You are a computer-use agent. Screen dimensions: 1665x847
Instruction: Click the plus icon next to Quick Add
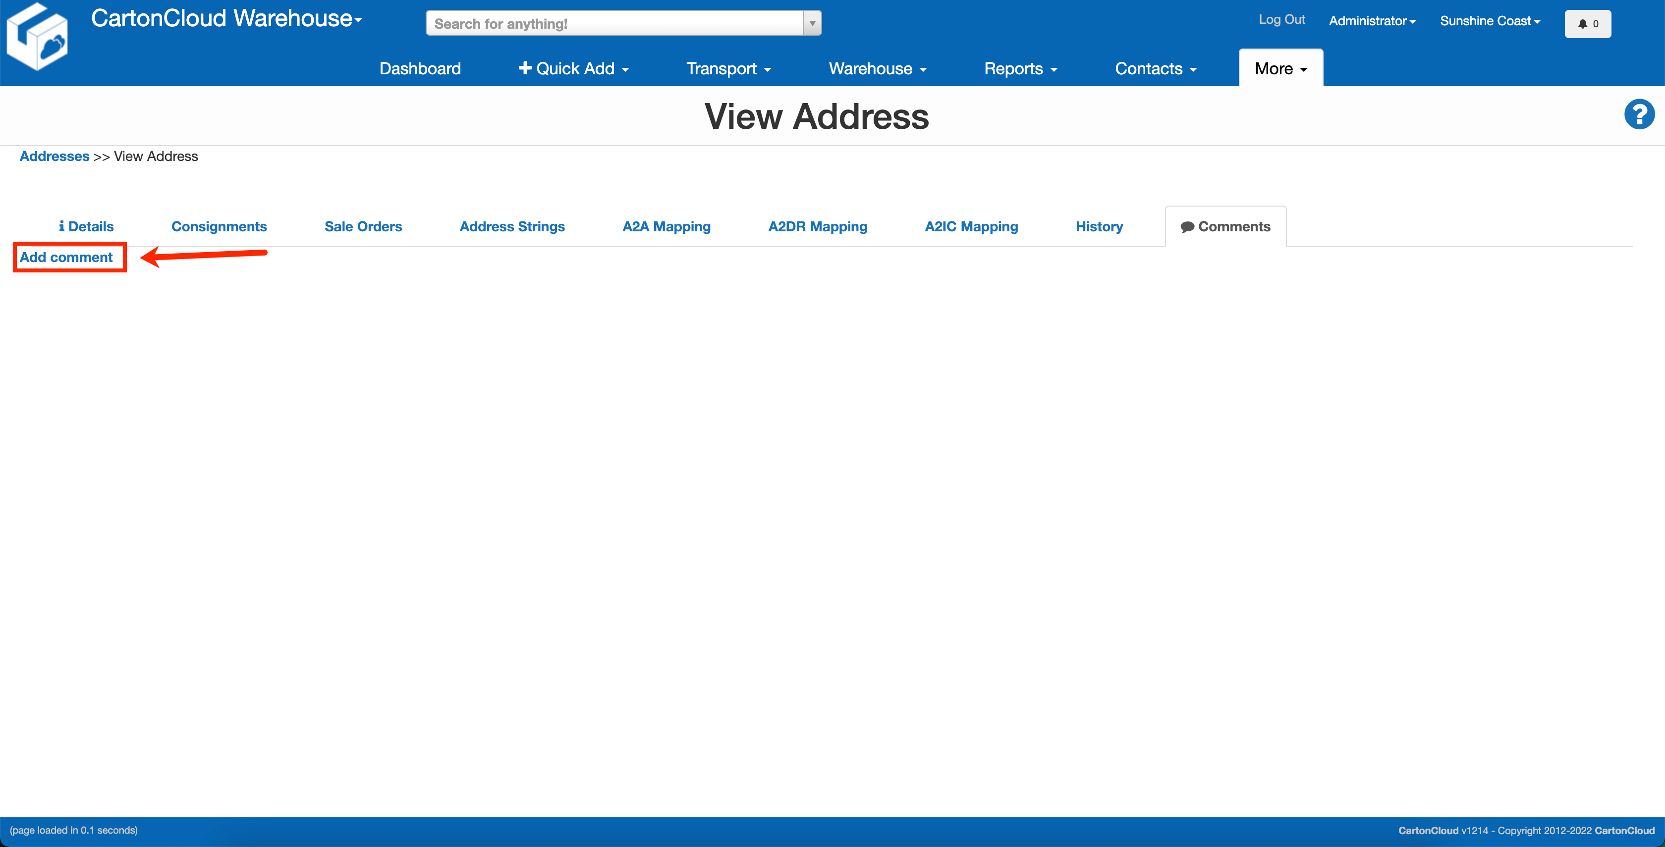point(525,68)
